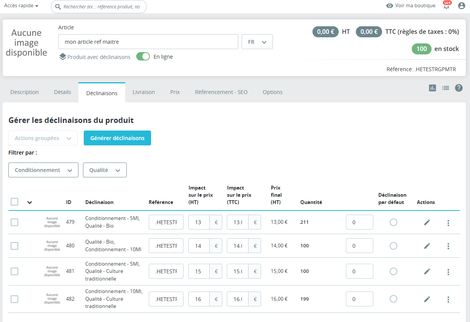Click the layers icon beside Produit avec déclinaisons
Screen dimensions: 470x322
63,57
